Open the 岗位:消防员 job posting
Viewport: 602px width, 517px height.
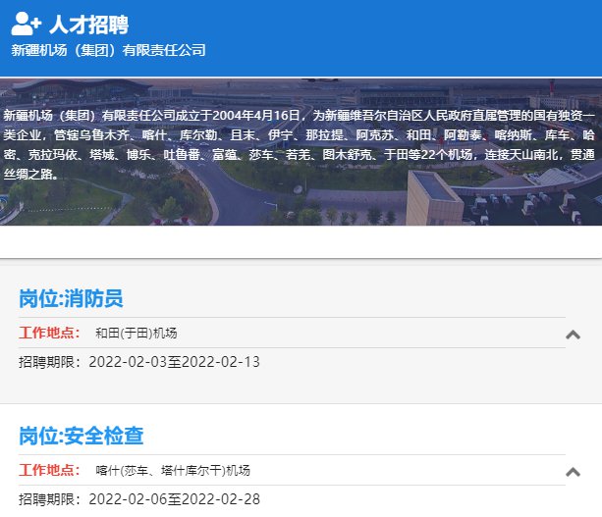[71, 298]
